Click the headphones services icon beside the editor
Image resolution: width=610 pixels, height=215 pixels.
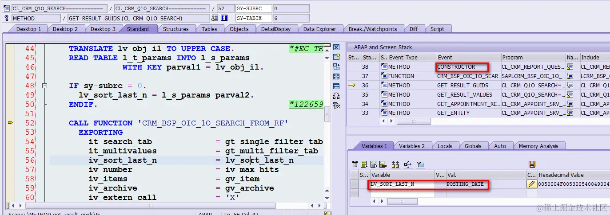(336, 96)
